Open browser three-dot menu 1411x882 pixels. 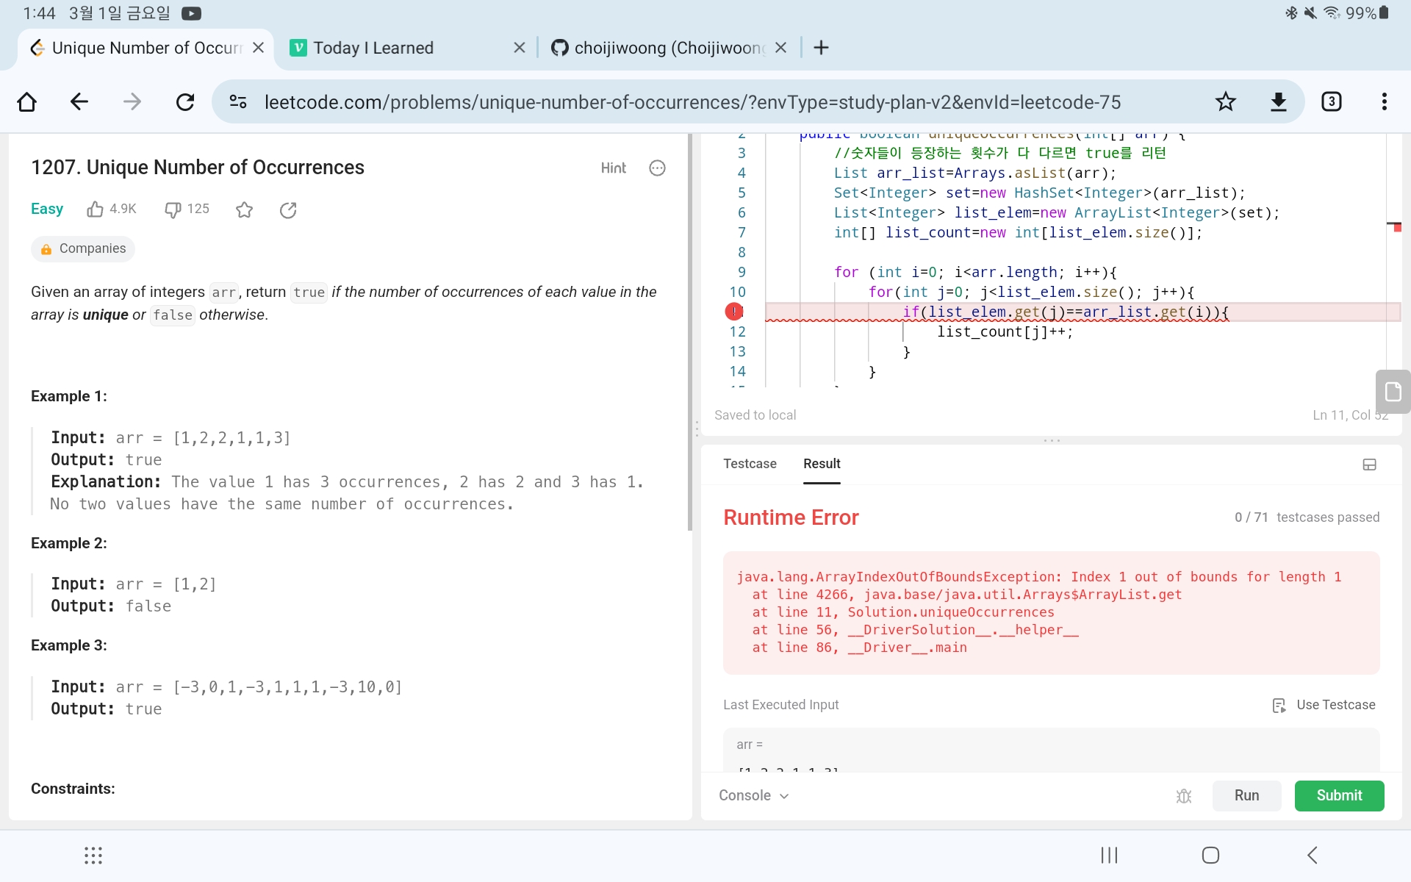pos(1385,101)
